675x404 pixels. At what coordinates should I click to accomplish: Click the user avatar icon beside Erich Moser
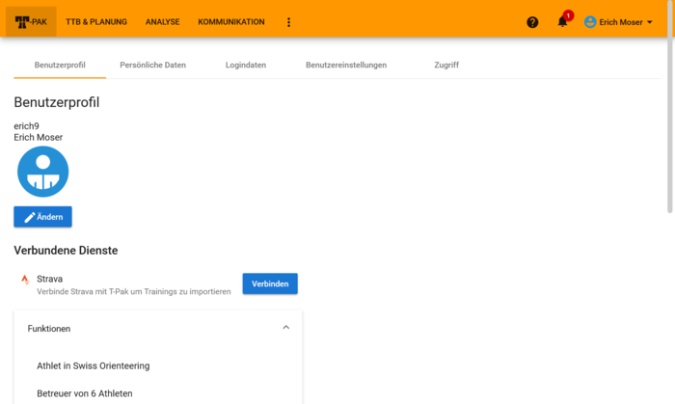[590, 22]
